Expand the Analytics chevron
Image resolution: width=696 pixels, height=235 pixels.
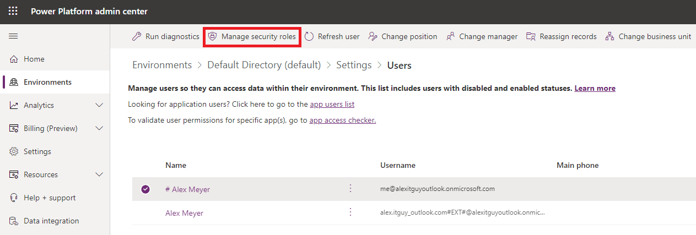pos(99,105)
